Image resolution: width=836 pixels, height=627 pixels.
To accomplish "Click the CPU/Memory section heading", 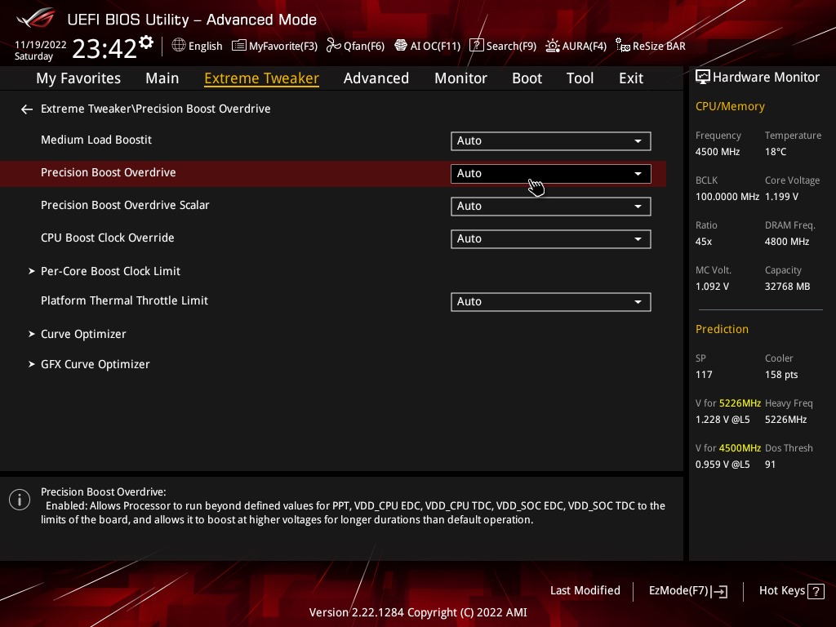I will point(730,106).
